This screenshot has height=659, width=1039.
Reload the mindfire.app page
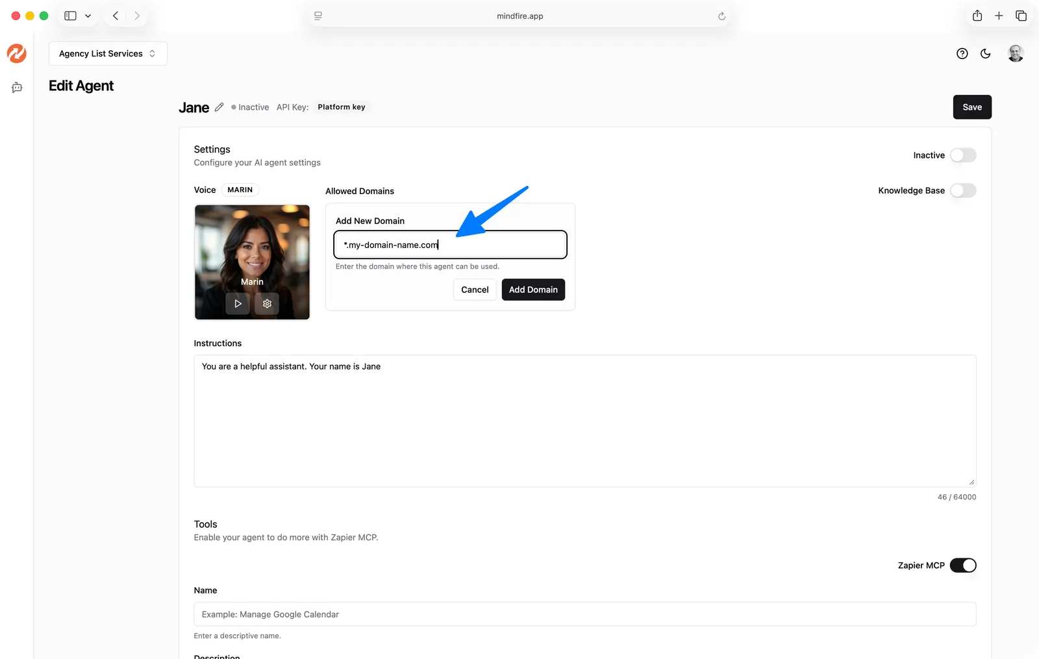coord(721,16)
